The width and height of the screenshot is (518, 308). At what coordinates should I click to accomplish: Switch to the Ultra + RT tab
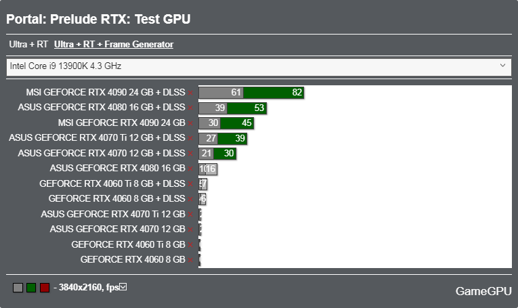(28, 44)
